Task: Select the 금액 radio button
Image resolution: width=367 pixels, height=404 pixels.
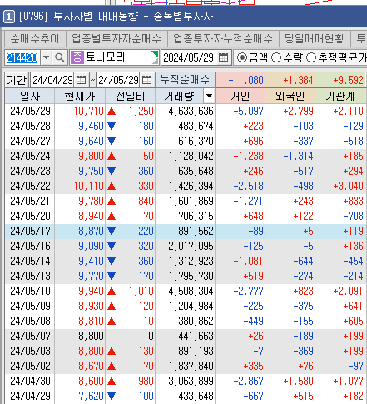Action: tap(241, 57)
